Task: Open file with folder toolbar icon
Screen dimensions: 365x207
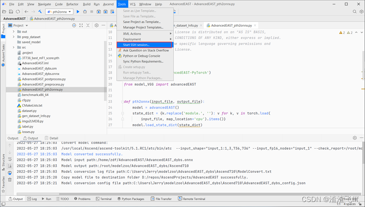Action: click(4, 12)
